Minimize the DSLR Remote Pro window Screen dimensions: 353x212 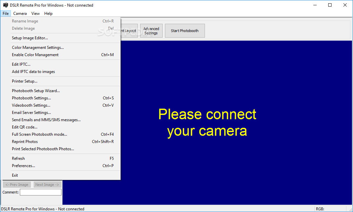click(x=315, y=5)
